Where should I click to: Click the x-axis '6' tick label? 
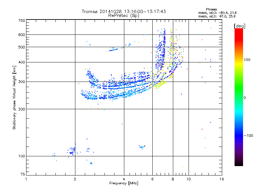pyautogui.click(x=152, y=179)
